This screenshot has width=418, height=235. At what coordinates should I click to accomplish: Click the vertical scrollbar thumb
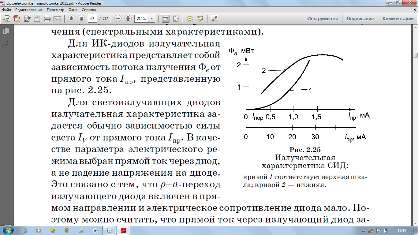coord(415,55)
